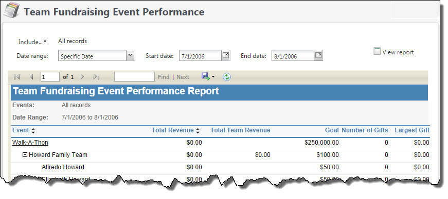Click the $100.00 Howard Family Team goal
Viewport: 448px width, 199px height.
(x=328, y=155)
